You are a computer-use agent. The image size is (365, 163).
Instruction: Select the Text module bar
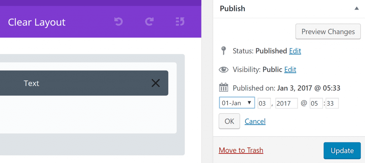coord(84,83)
